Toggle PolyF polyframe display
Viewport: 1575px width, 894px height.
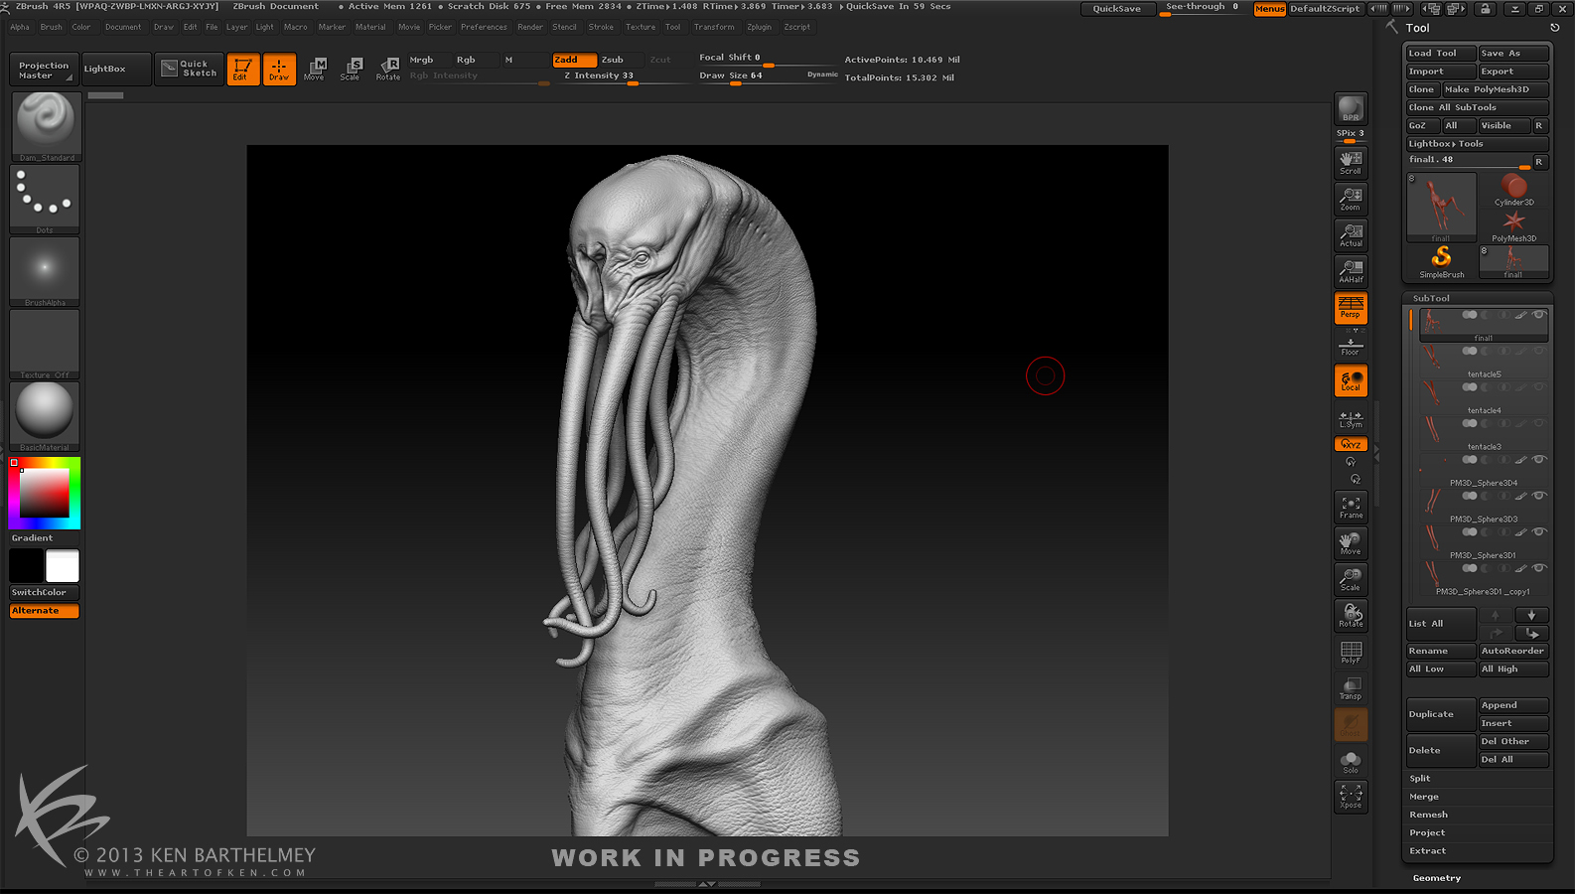[x=1351, y=652]
